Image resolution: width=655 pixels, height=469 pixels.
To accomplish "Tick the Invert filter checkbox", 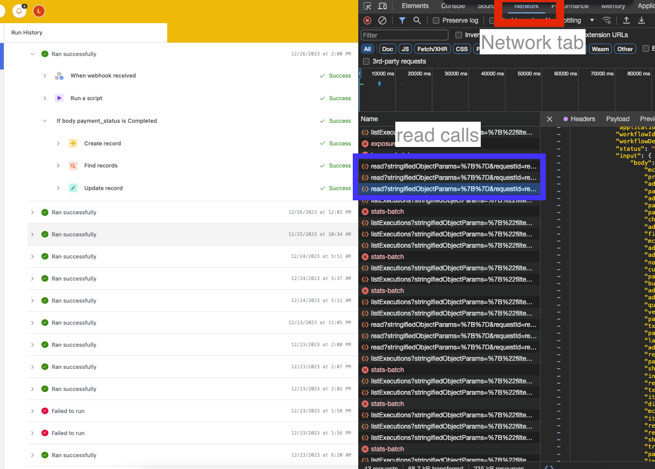I will click(x=459, y=35).
